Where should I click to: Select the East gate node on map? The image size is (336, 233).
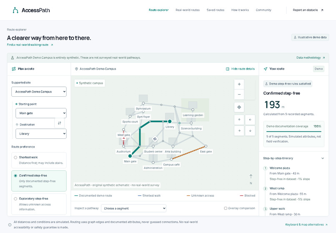point(206,146)
